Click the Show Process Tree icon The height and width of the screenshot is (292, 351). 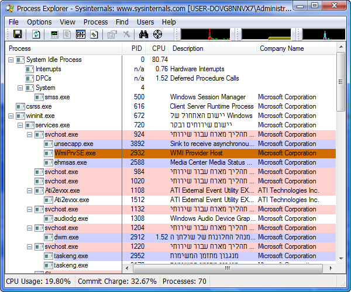pyautogui.click(x=67, y=34)
